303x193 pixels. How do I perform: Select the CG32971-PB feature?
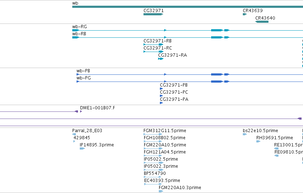pyautogui.click(x=161, y=89)
